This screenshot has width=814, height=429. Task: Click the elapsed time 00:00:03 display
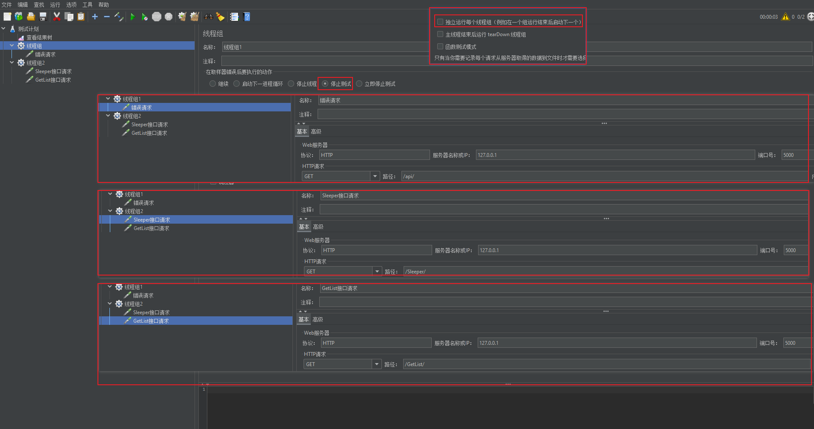click(x=769, y=17)
